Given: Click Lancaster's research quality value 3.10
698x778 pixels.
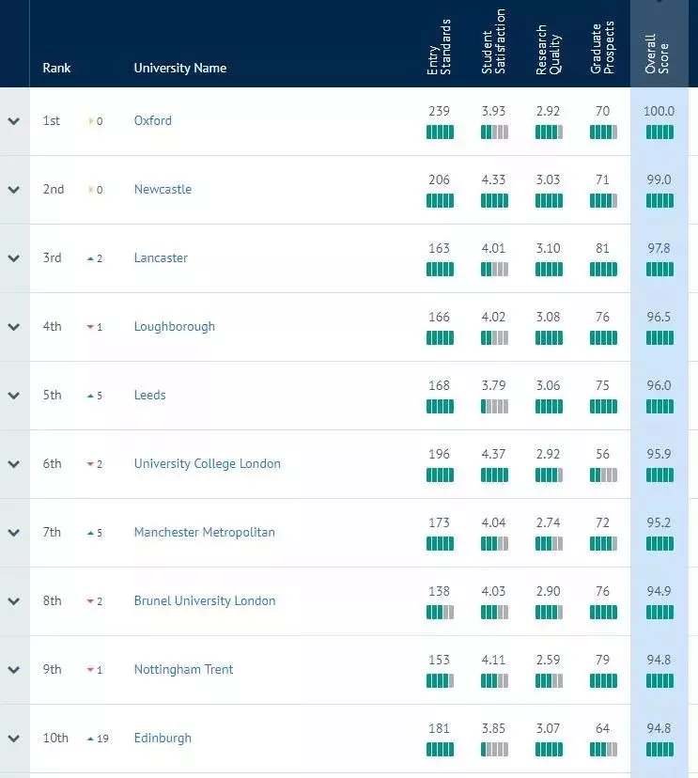Looking at the screenshot, I should pyautogui.click(x=549, y=248).
